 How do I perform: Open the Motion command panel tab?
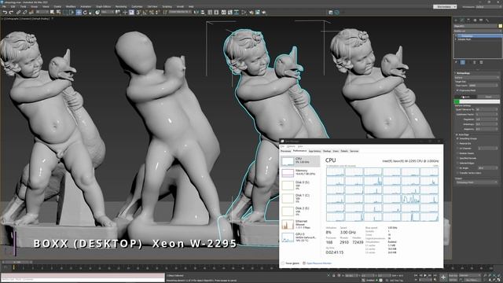(475, 20)
